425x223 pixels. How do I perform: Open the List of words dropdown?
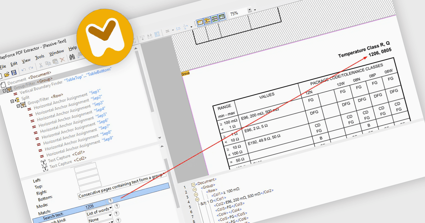click(100, 211)
